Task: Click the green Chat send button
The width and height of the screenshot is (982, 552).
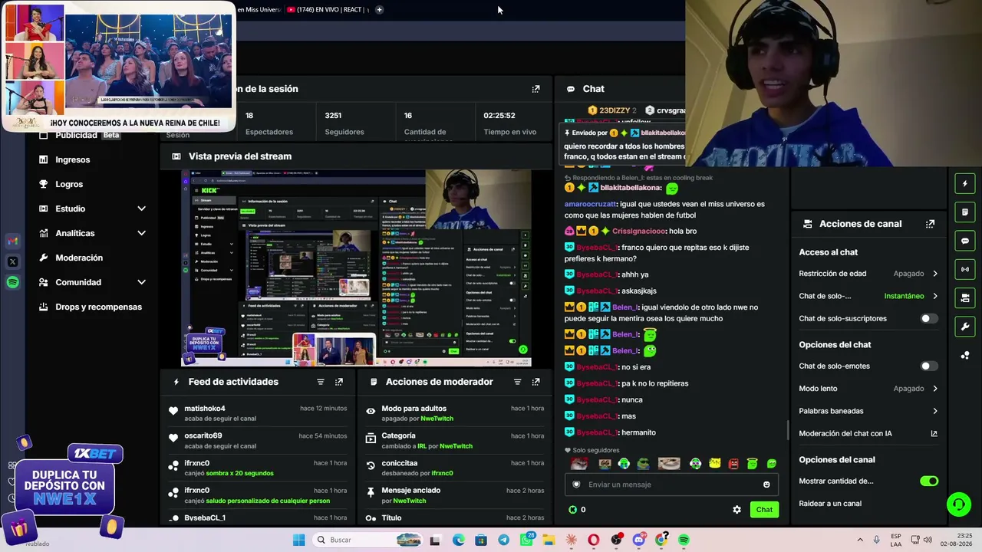Action: pyautogui.click(x=764, y=510)
